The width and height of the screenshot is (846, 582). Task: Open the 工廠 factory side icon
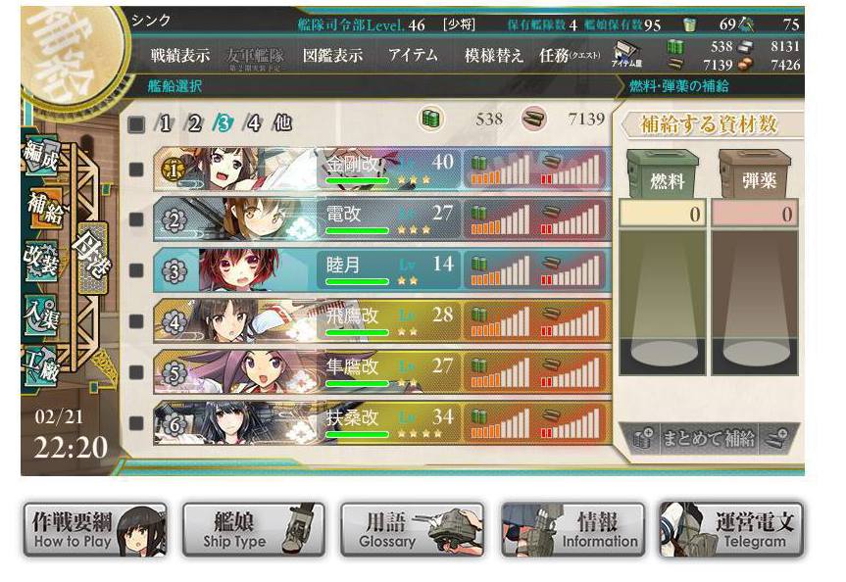tap(40, 365)
